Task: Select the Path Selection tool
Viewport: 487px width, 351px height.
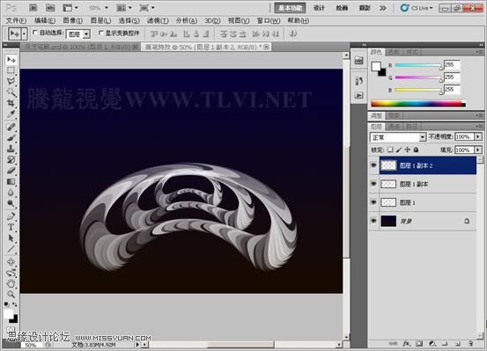Action: pos(11,238)
